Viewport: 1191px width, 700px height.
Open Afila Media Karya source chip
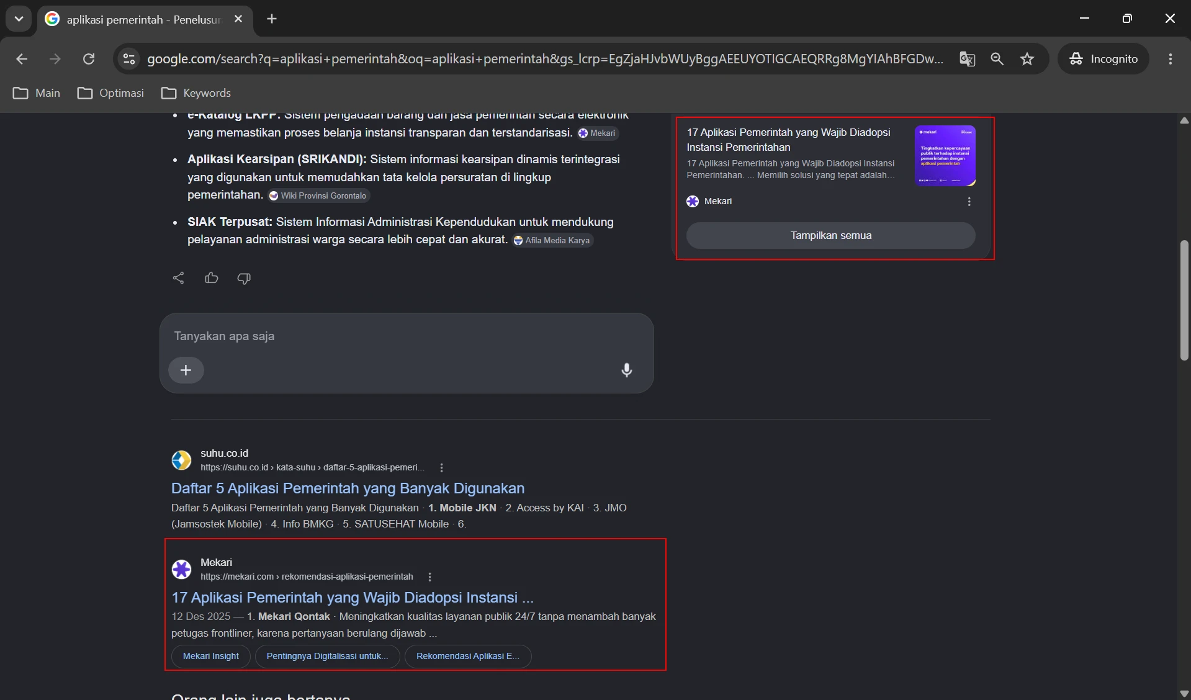pyautogui.click(x=552, y=240)
